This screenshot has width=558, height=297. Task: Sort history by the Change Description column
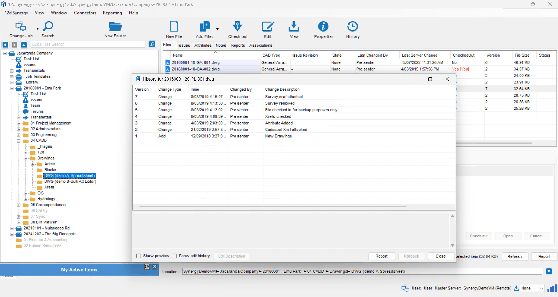point(282,90)
